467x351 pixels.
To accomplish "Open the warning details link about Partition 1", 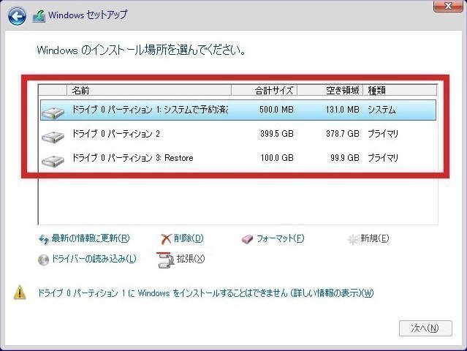I will tap(205, 293).
